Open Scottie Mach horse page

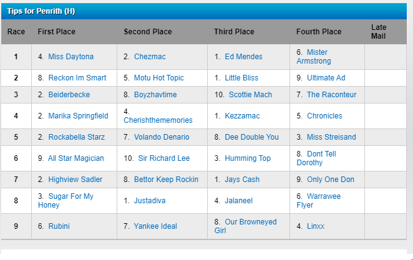point(251,95)
